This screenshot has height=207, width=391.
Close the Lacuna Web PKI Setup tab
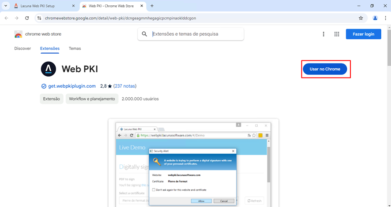tap(73, 6)
